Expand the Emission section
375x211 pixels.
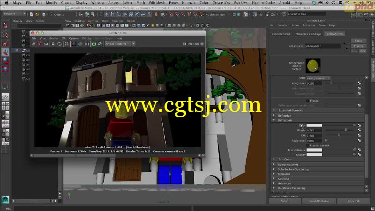274,174
